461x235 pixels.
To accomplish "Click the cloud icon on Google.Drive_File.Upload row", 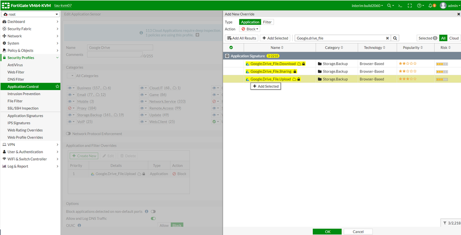I will [294, 79].
